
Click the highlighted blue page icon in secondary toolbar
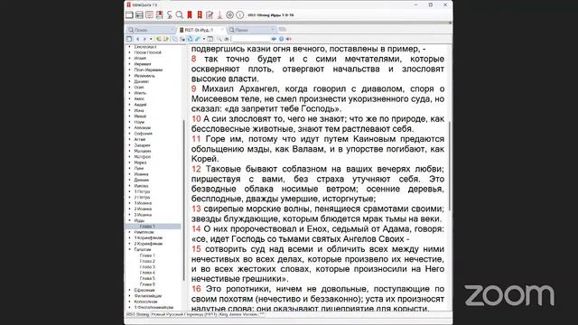(x=190, y=39)
